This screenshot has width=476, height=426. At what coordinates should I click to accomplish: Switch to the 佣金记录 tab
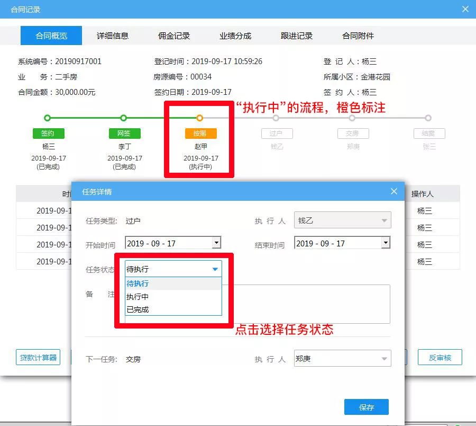[173, 35]
